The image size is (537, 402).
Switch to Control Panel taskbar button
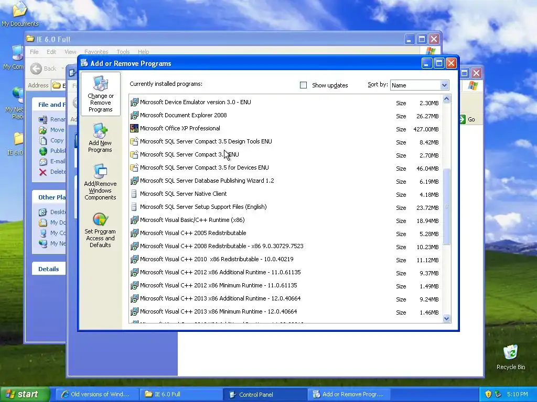click(265, 394)
